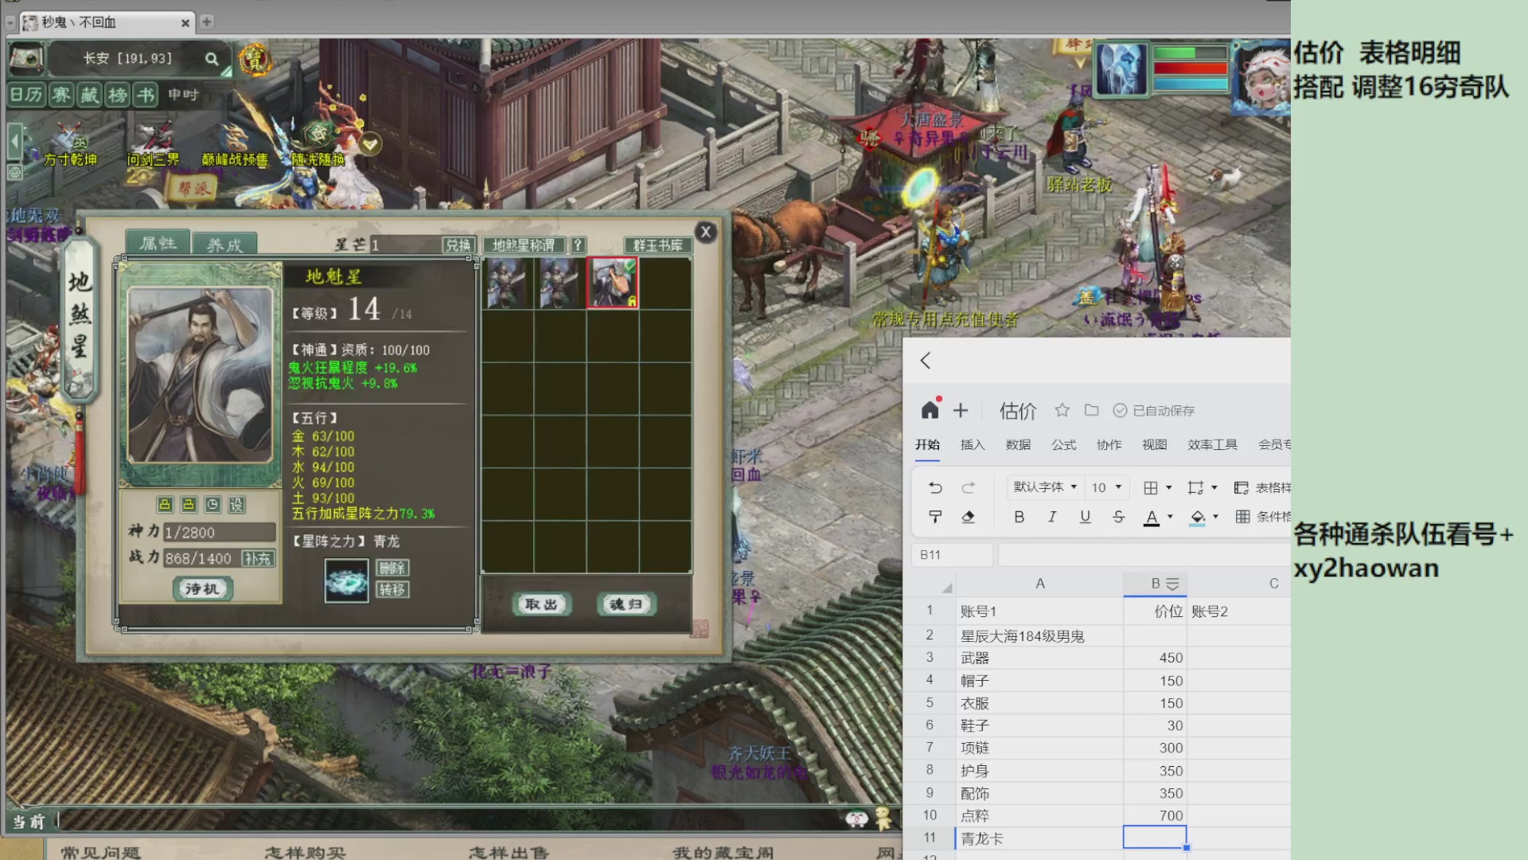Toggle bold formatting
The image size is (1528, 860).
click(1019, 517)
